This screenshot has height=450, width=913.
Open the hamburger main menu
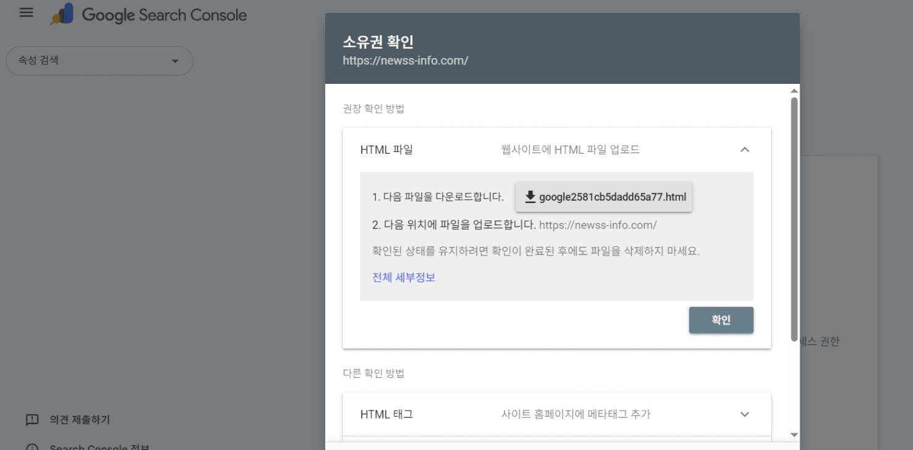pos(26,13)
